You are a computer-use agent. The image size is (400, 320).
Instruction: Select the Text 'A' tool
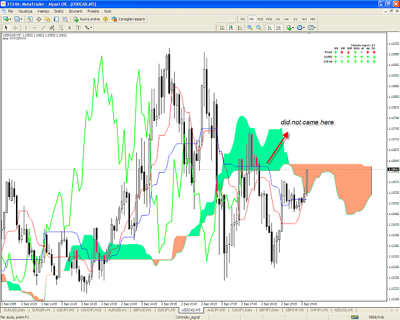click(69, 28)
